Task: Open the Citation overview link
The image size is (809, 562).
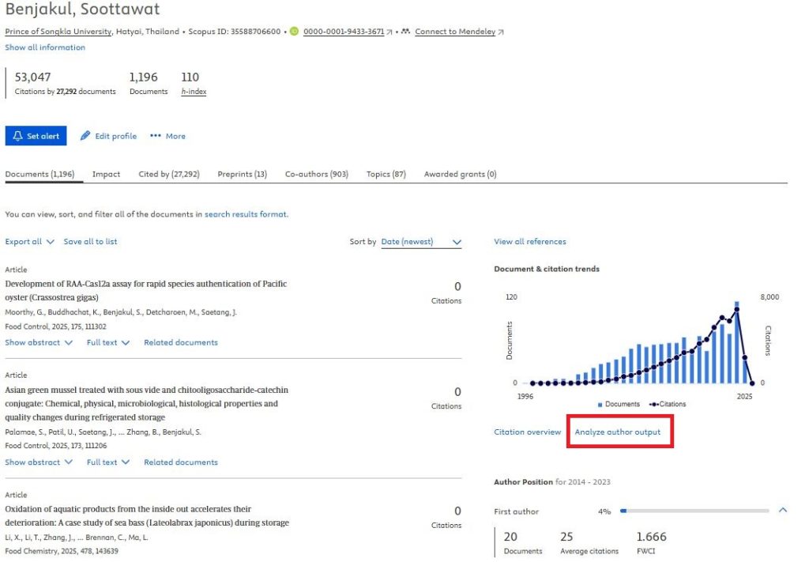Action: (x=527, y=432)
